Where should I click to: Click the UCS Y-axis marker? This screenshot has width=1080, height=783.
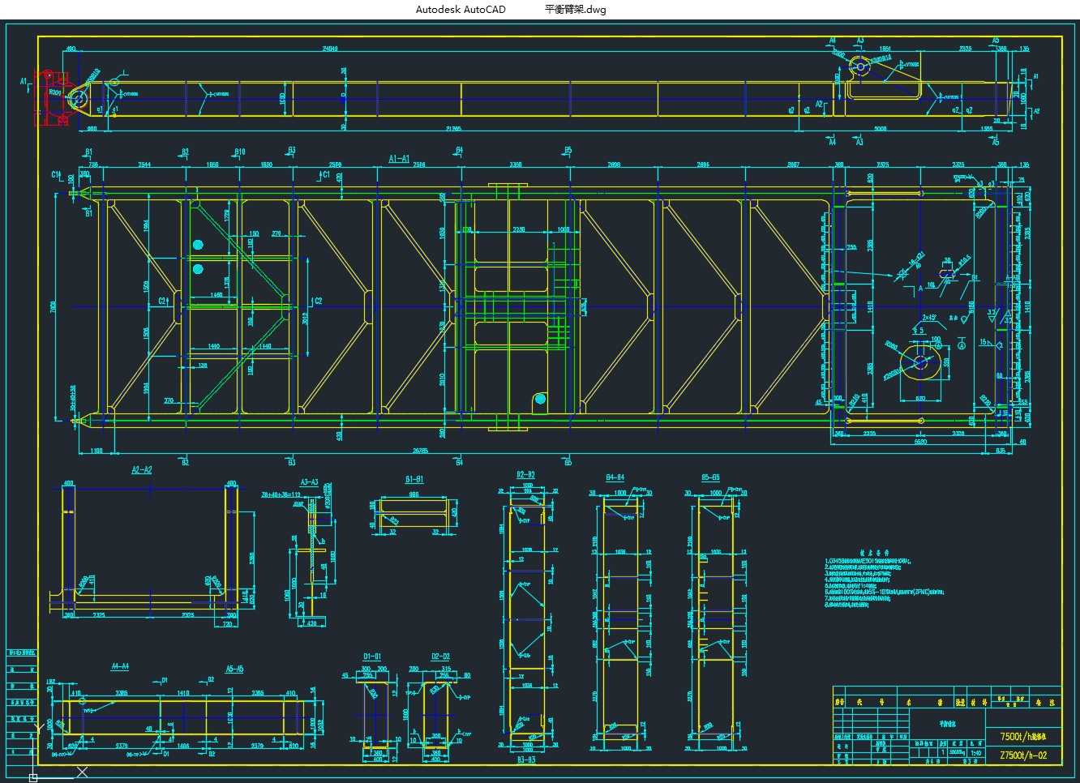pos(38,728)
